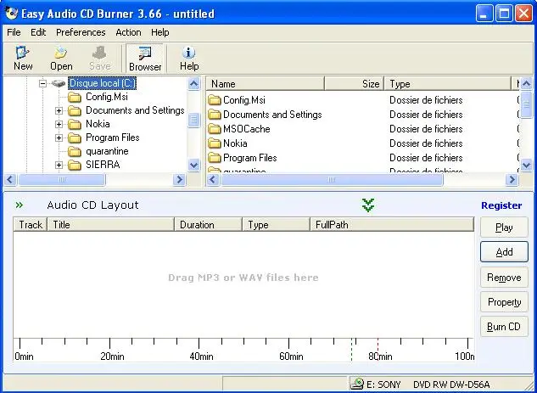This screenshot has height=393, width=537.
Task: Click the file list horizontal scroll left arrow
Action: [213, 180]
